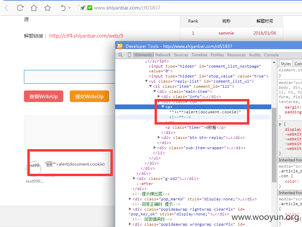The height and width of the screenshot is (227, 302).
Task: Select the ::after pseudo element line
Action: tap(145, 184)
